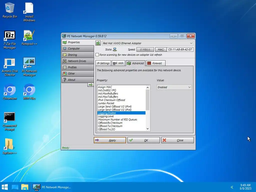
Task: Open Sharing section in sidebar
Action: point(78,55)
